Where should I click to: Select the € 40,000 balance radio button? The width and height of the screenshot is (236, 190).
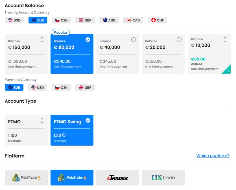(134, 40)
